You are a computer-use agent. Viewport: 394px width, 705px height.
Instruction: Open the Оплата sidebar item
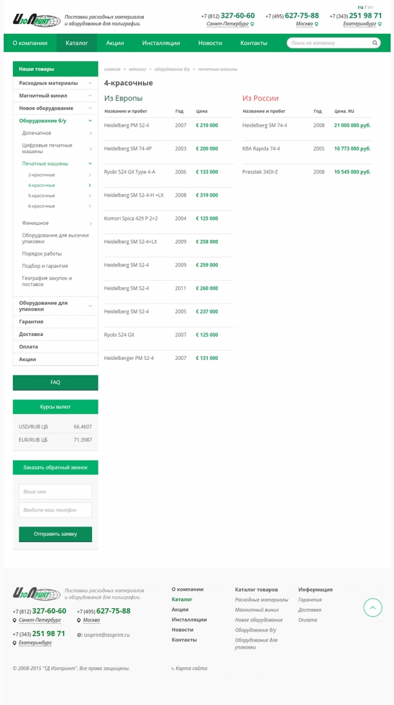(x=29, y=346)
